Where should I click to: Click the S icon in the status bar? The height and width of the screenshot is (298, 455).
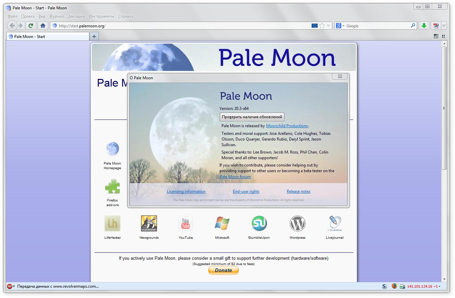[384, 286]
